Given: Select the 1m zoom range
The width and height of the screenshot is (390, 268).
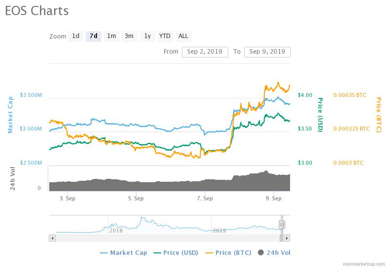Looking at the screenshot, I should tap(112, 36).
